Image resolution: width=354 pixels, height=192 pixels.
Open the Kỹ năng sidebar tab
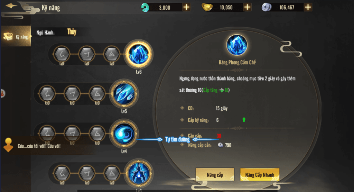coord(16,36)
